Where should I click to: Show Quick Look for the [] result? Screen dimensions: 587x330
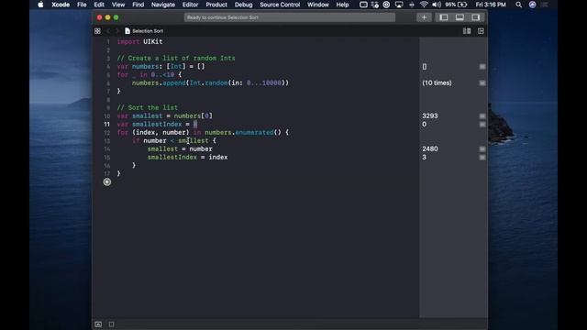482,67
